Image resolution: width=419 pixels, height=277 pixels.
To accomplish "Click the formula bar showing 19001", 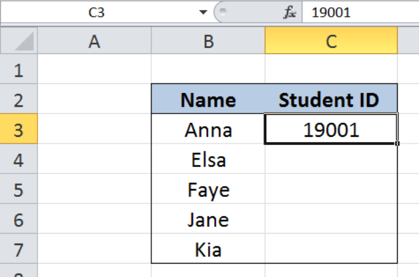I will pos(361,12).
